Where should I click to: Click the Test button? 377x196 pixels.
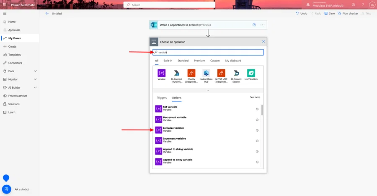tap(366, 13)
